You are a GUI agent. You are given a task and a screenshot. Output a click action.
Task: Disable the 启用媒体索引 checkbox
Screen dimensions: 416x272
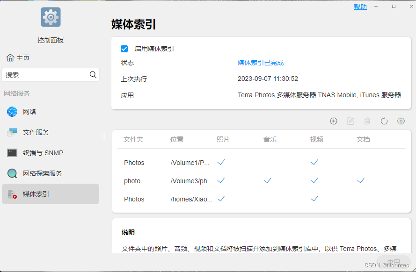(x=124, y=49)
